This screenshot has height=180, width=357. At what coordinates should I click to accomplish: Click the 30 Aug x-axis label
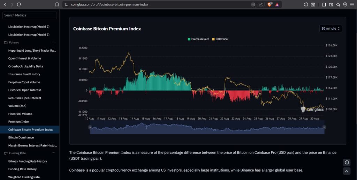tap(315, 119)
